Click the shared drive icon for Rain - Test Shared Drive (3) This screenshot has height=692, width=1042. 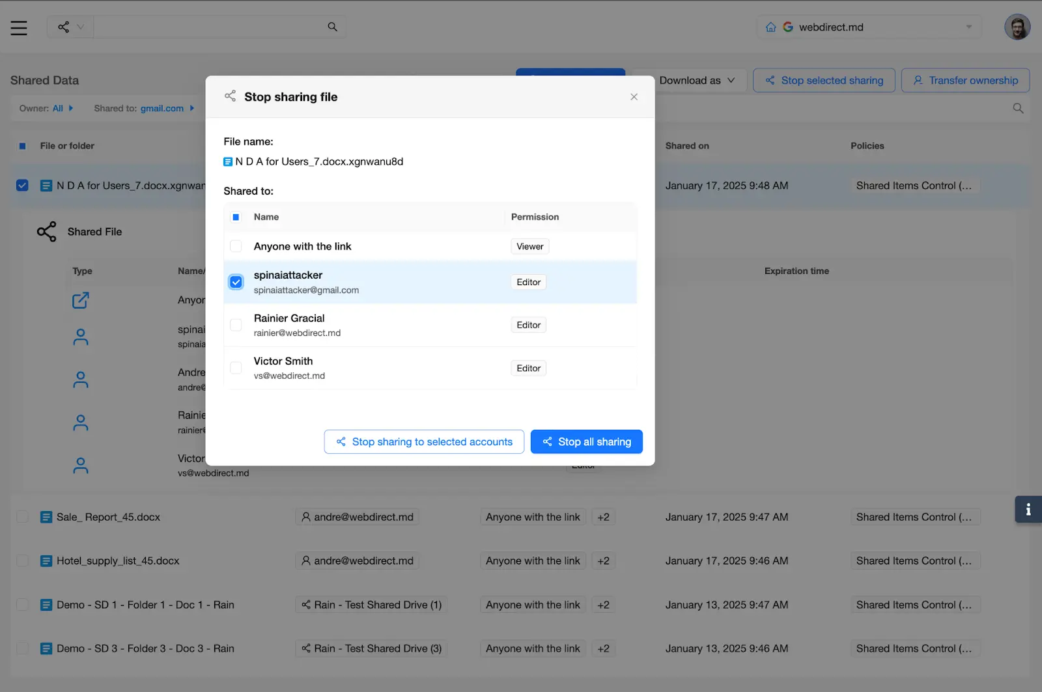pos(305,648)
